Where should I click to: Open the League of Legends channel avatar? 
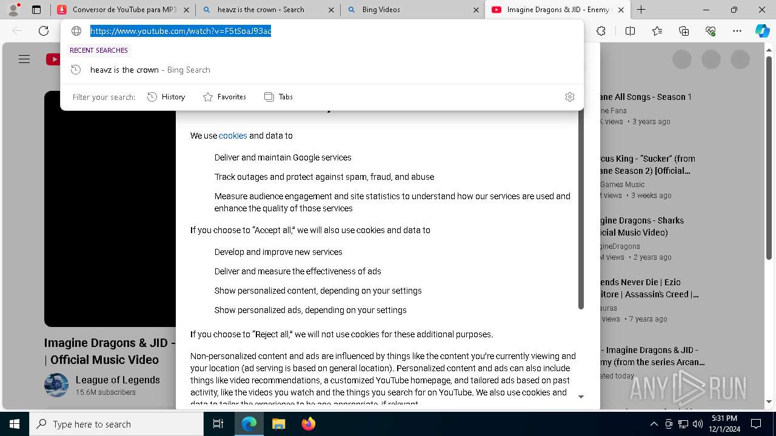click(56, 385)
